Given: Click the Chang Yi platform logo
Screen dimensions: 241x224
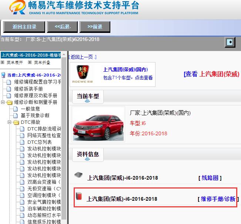Looking at the screenshot, I should click(17, 7).
